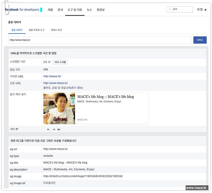
Task: Click the og:title value text
Action: 65,163
